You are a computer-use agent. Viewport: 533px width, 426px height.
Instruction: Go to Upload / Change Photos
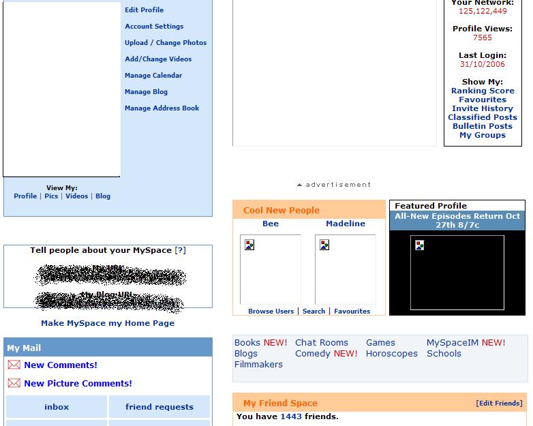coord(166,42)
